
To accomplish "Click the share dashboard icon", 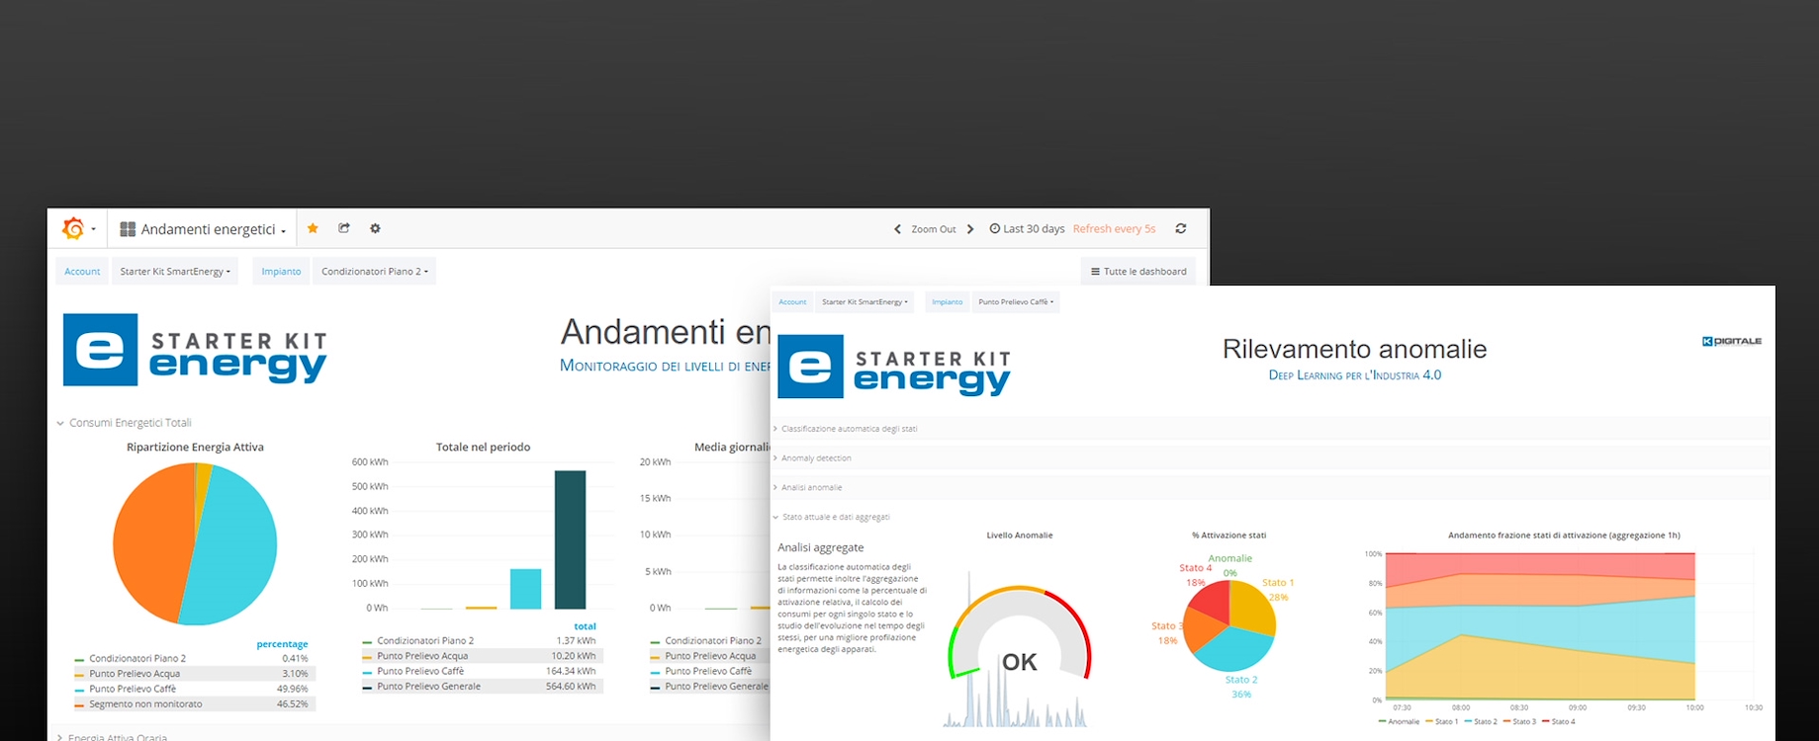I will coord(344,228).
